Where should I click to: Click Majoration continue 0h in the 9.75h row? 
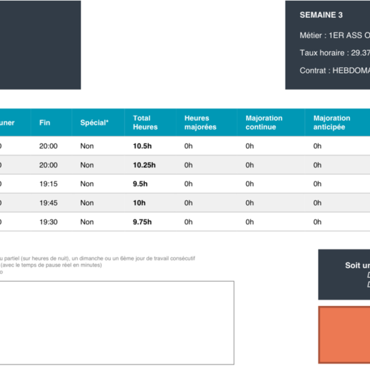pos(250,222)
